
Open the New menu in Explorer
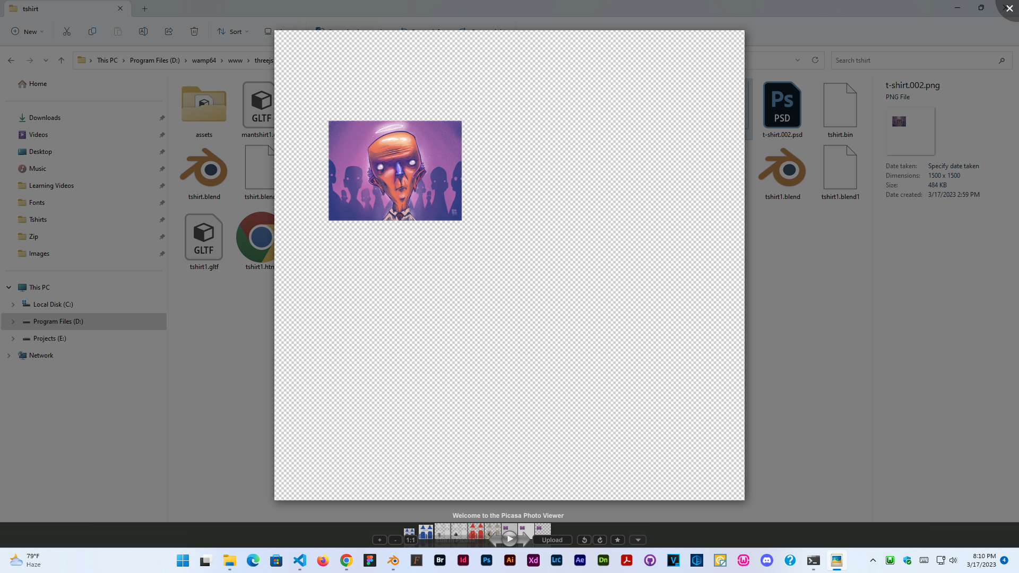pyautogui.click(x=28, y=32)
